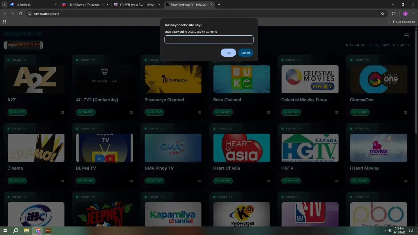Open the Chrome extensions puzzle icon
This screenshot has width=418, height=235.
(394, 14)
